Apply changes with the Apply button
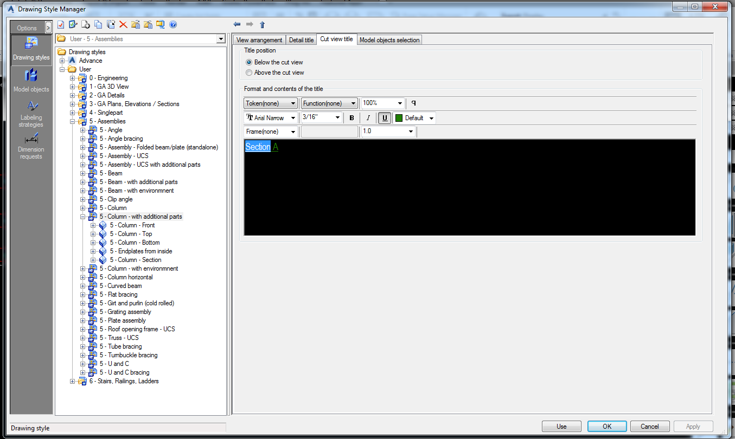Viewport: 735px width, 439px height. click(x=694, y=426)
